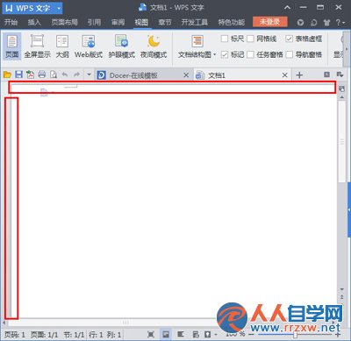Uncheck the 标记 markup checkbox
Screen dimensions: 351x341
pos(225,54)
